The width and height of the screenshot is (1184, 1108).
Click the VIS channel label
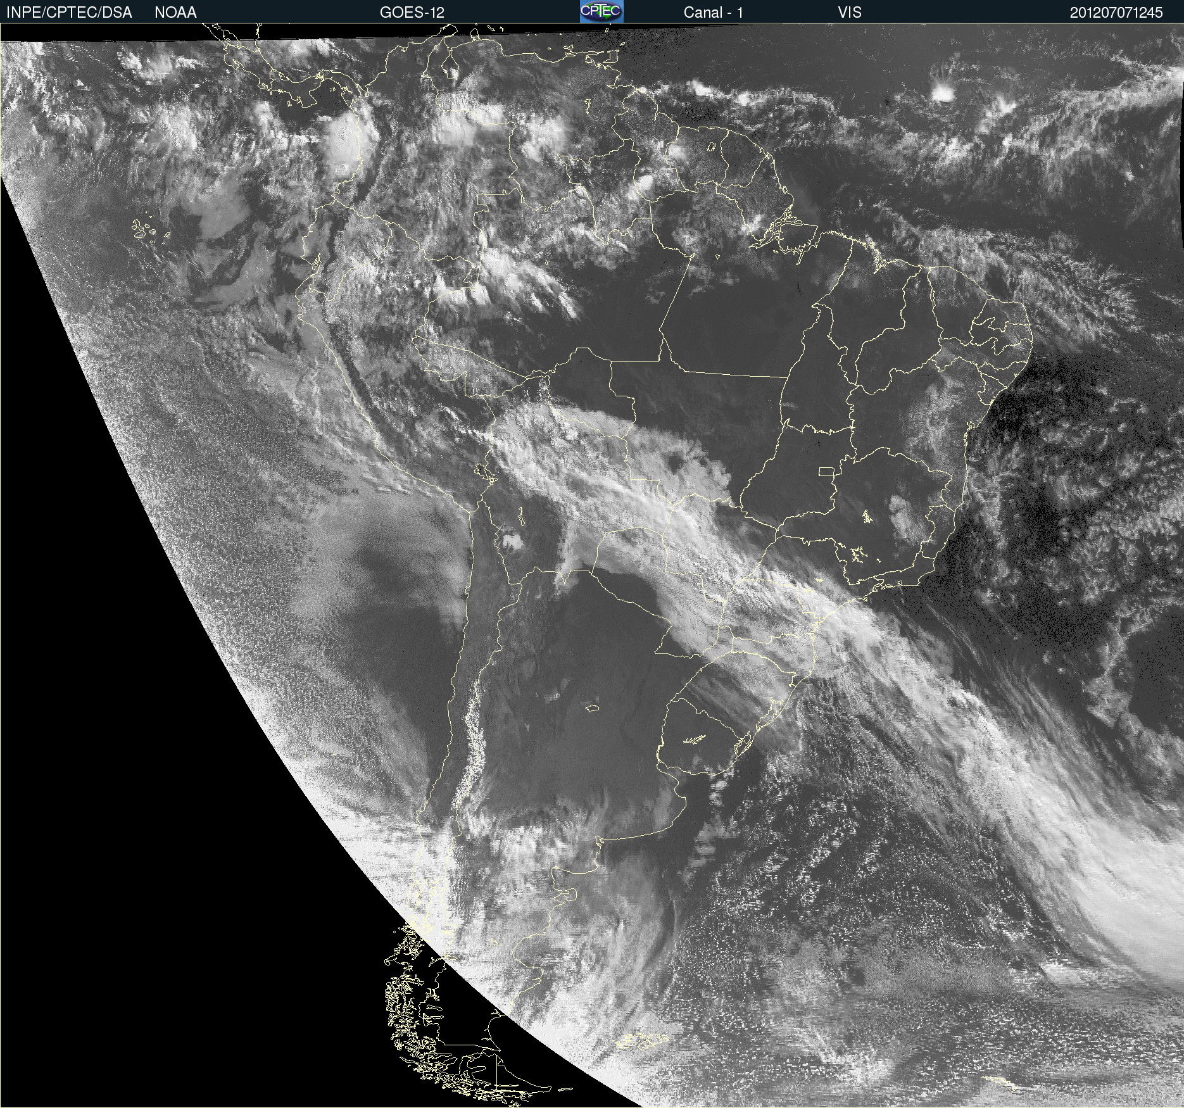pos(850,13)
